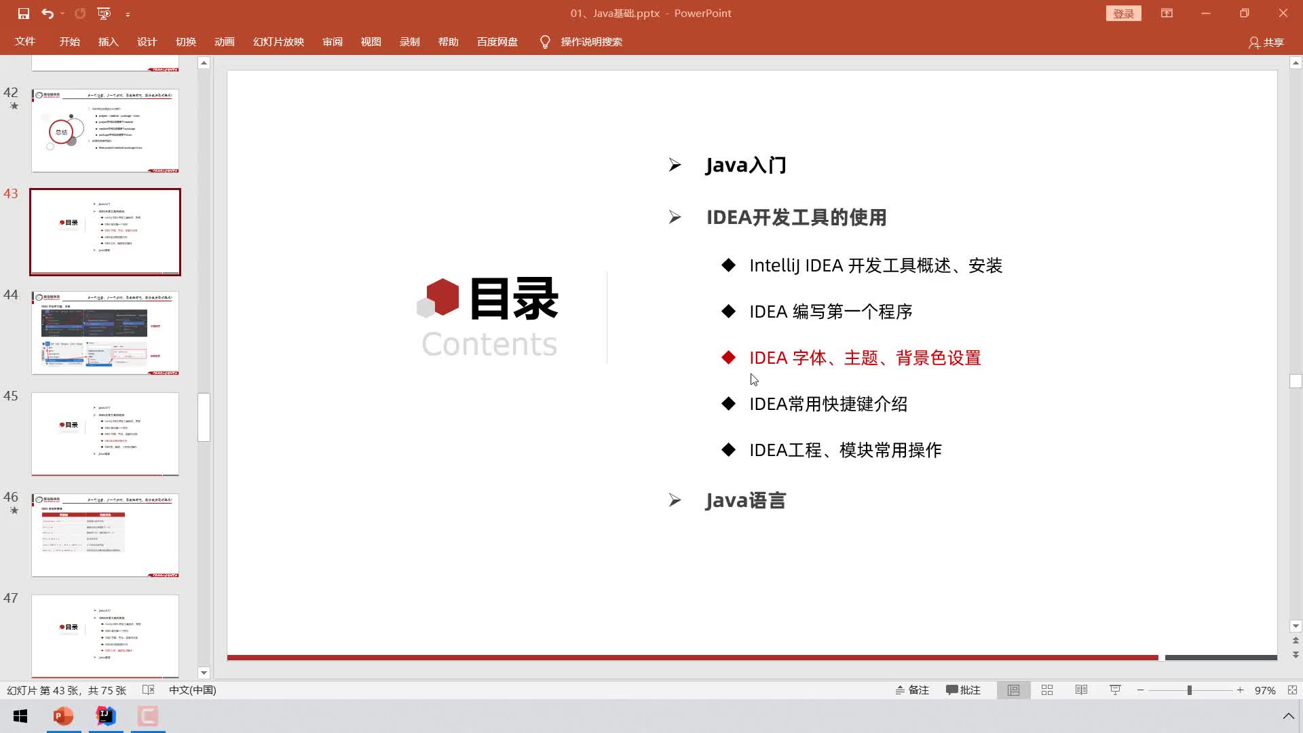Start slideshow from beginning icon
1303x733 pixels.
104,13
